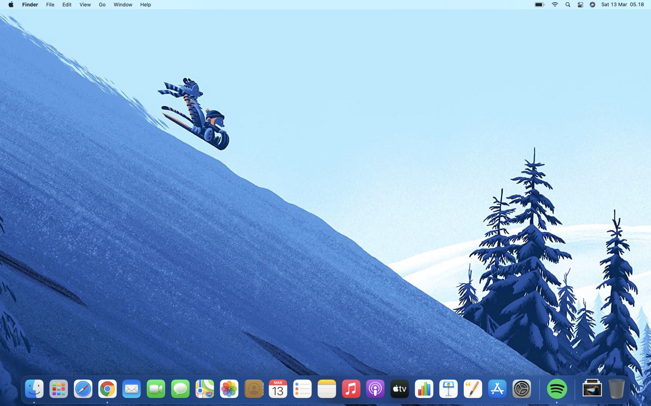Image resolution: width=651 pixels, height=406 pixels.
Task: Open the Edit menu
Action: pos(67,5)
